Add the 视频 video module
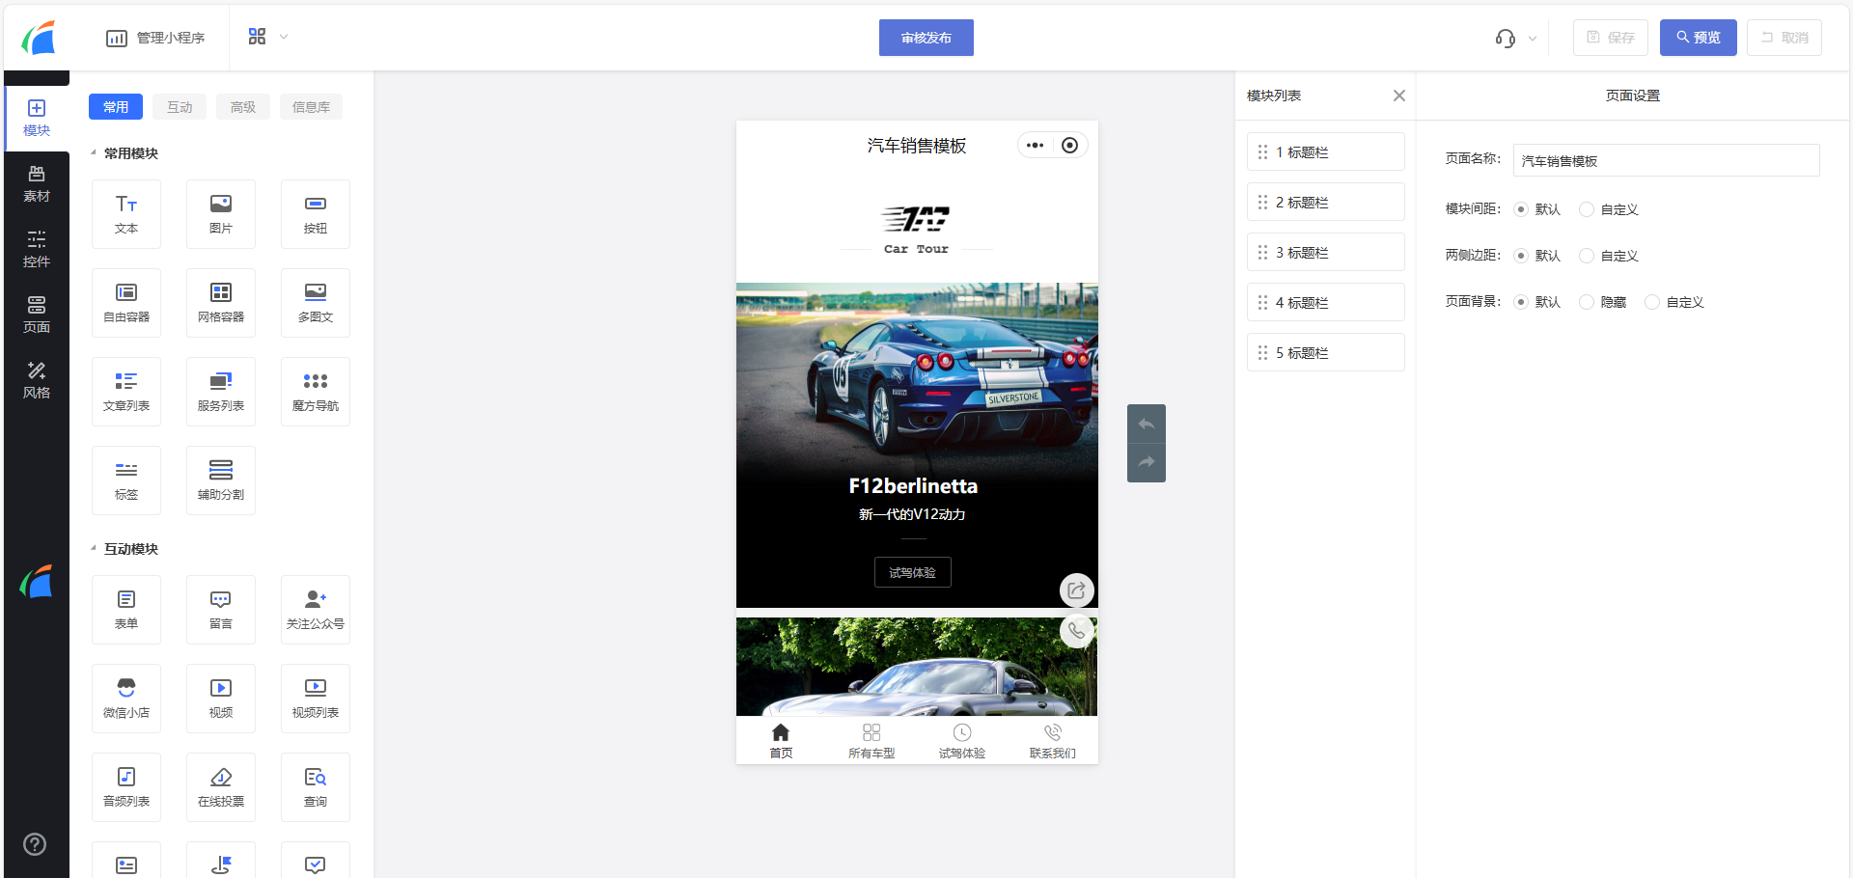The height and width of the screenshot is (878, 1853). point(221,699)
